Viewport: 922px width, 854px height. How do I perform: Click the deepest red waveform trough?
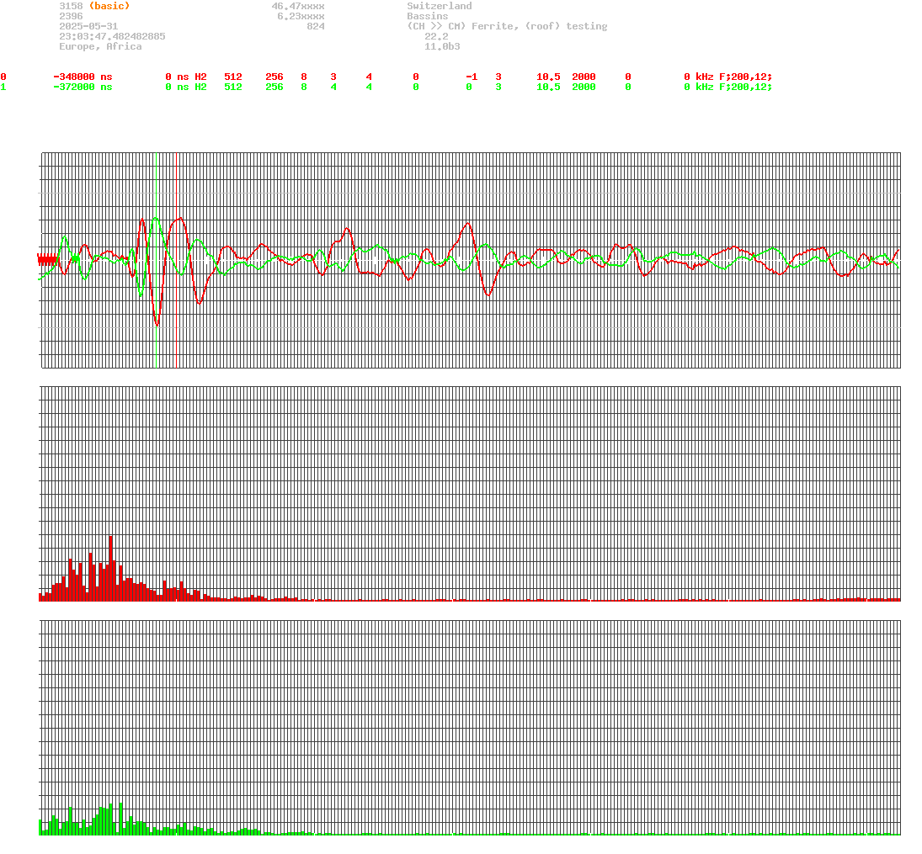tap(157, 323)
